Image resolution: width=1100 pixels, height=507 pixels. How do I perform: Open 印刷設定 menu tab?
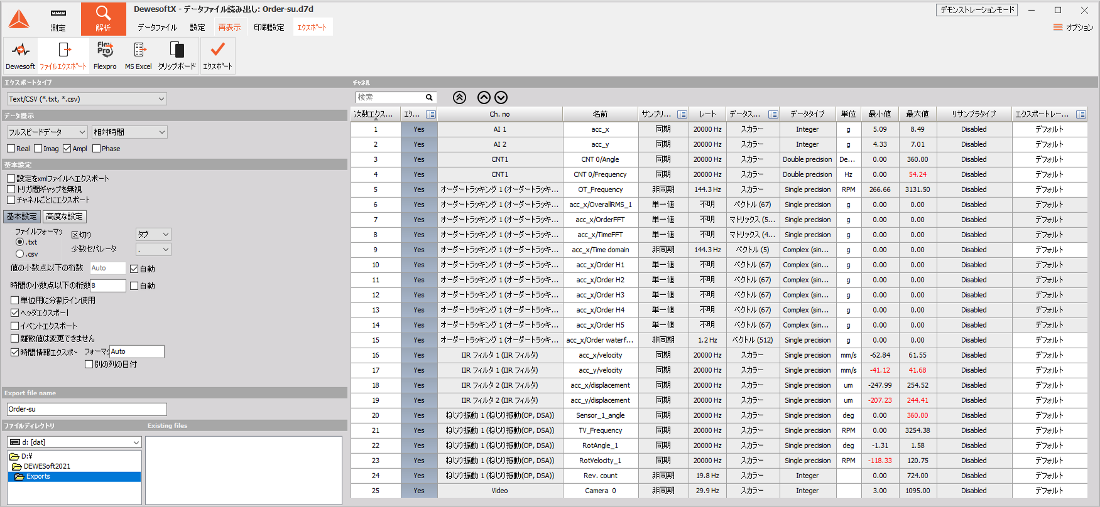(269, 28)
